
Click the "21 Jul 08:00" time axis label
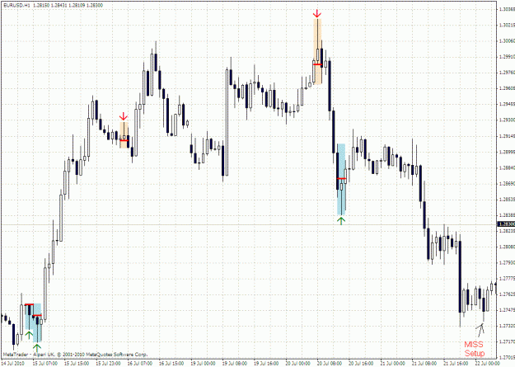tap(424, 364)
